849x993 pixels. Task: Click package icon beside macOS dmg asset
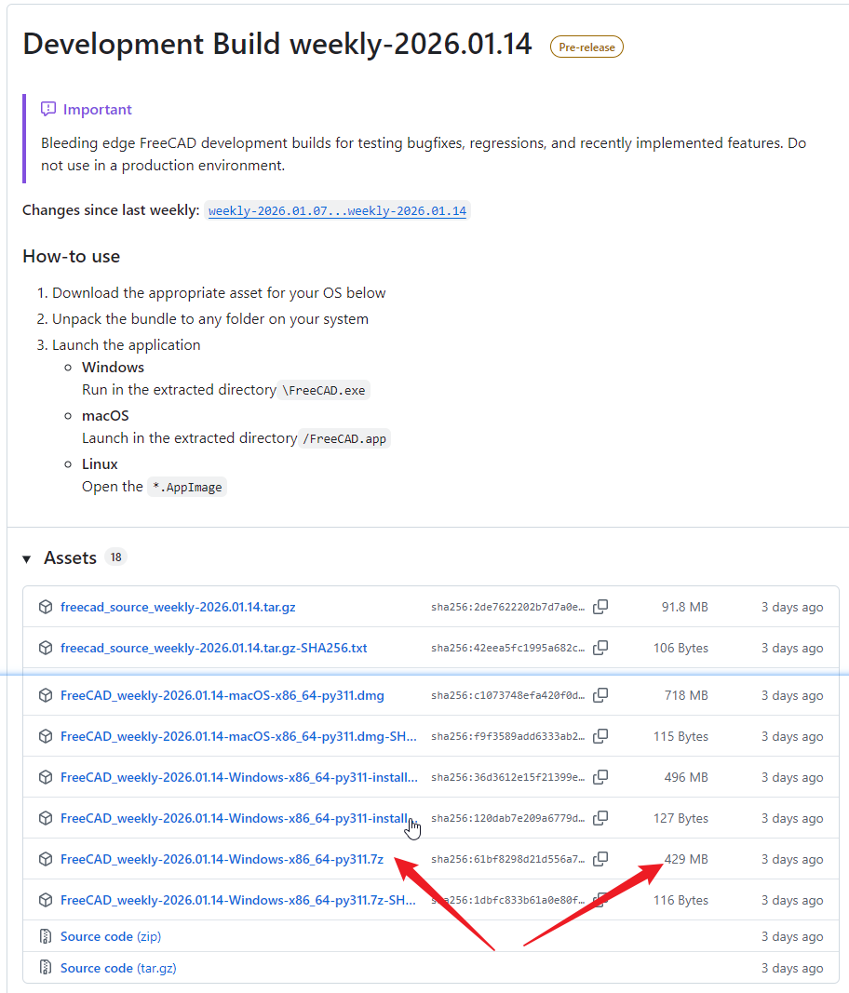[x=45, y=695]
